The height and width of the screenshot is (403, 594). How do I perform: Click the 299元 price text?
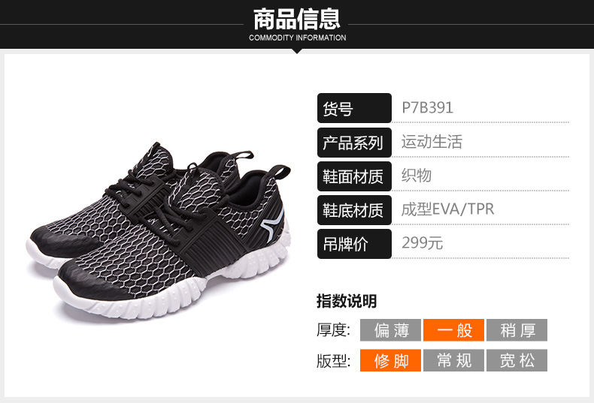(422, 242)
